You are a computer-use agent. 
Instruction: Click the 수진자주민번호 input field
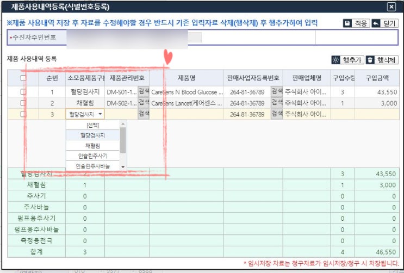coord(134,38)
